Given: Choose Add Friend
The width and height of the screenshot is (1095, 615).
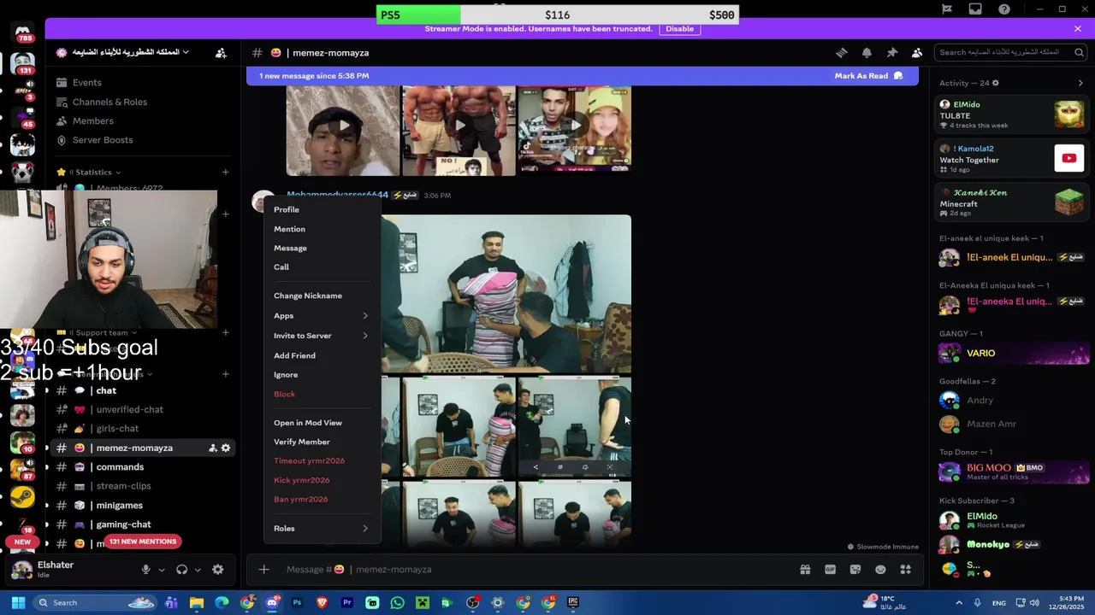Looking at the screenshot, I should coord(322,355).
